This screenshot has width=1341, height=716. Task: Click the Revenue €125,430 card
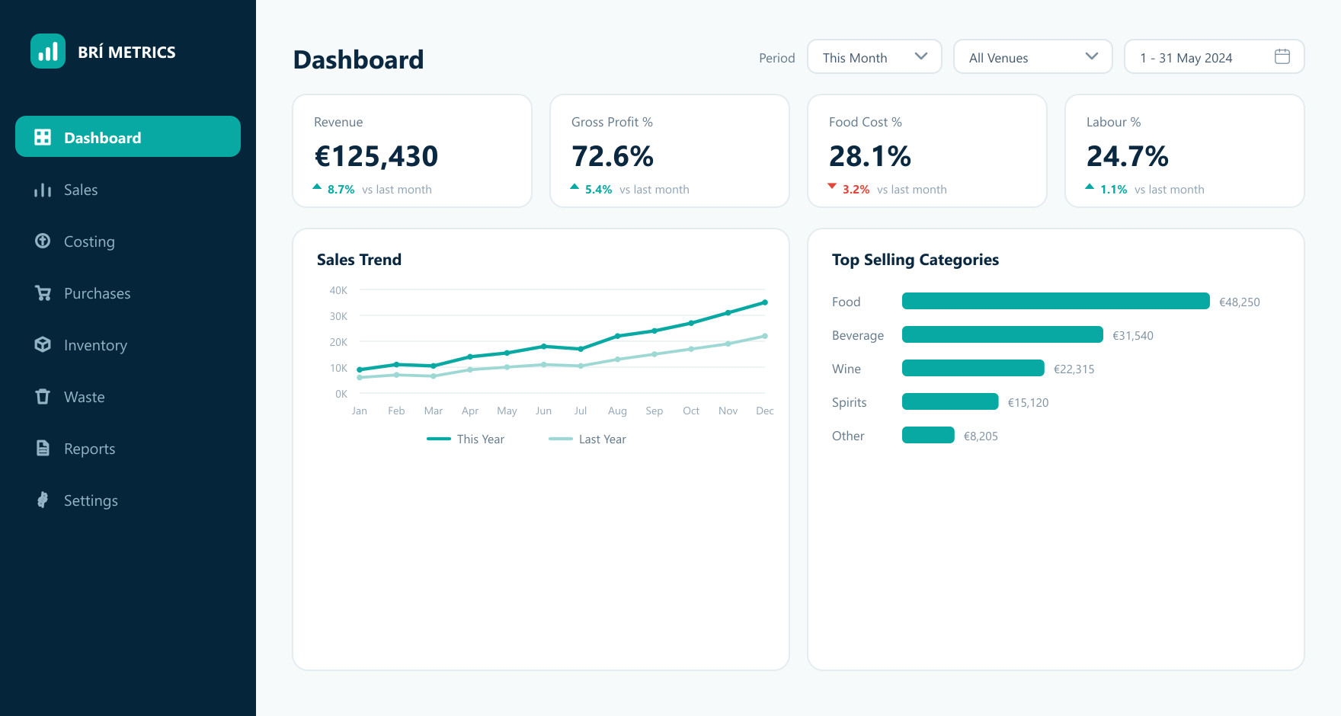click(x=412, y=151)
